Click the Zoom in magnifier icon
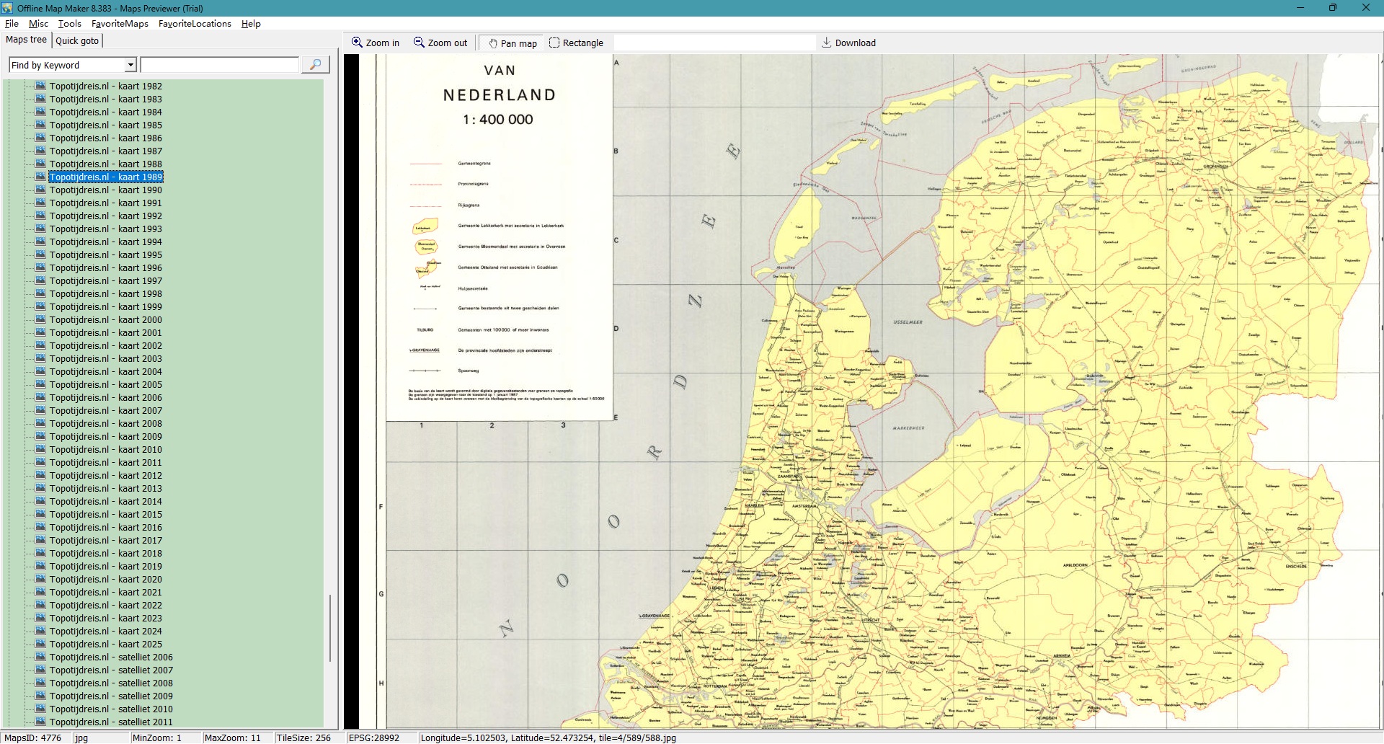Viewport: 1384px width, 744px height. click(357, 43)
